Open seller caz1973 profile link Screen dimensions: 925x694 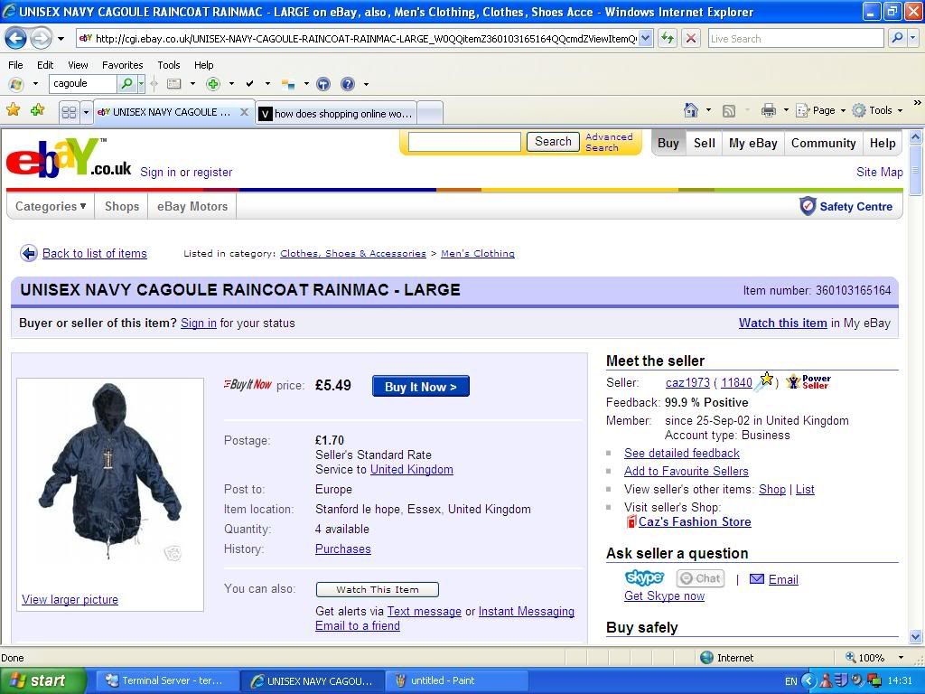click(x=687, y=382)
